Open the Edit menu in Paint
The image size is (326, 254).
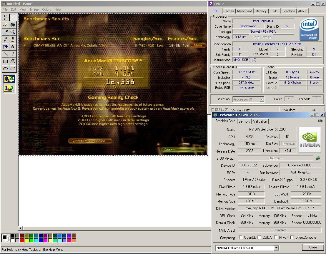[14, 9]
